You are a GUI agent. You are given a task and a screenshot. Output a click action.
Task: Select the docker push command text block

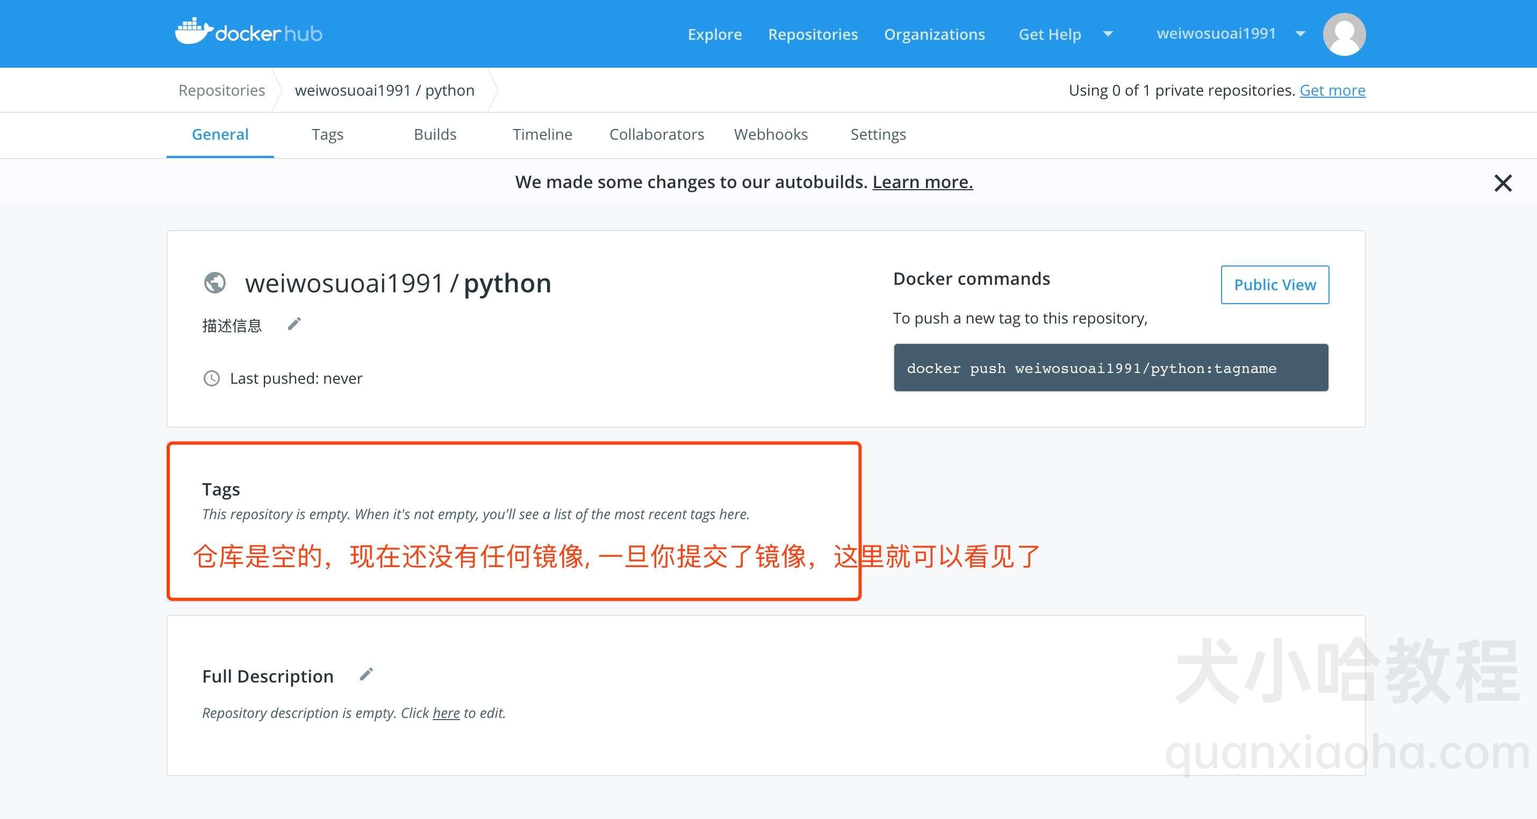pos(1110,368)
